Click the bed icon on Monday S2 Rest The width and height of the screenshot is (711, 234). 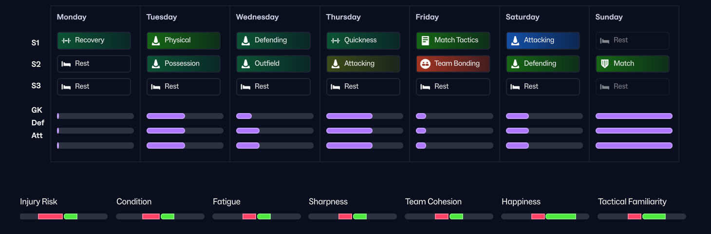(x=66, y=64)
